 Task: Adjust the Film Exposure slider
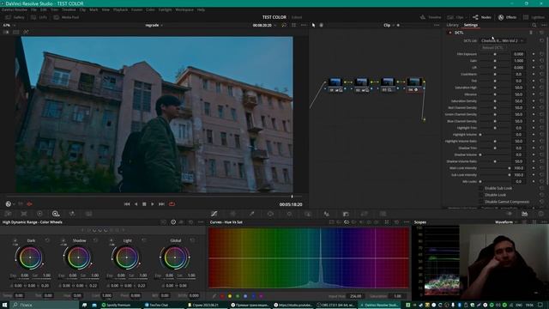[495, 54]
